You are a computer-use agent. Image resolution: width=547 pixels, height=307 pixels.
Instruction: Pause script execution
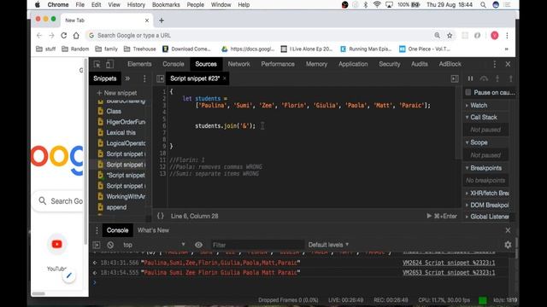coord(470,78)
